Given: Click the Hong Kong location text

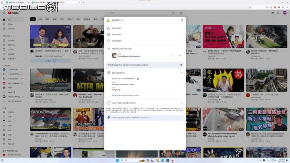Looking at the screenshot, I should click(x=116, y=90).
